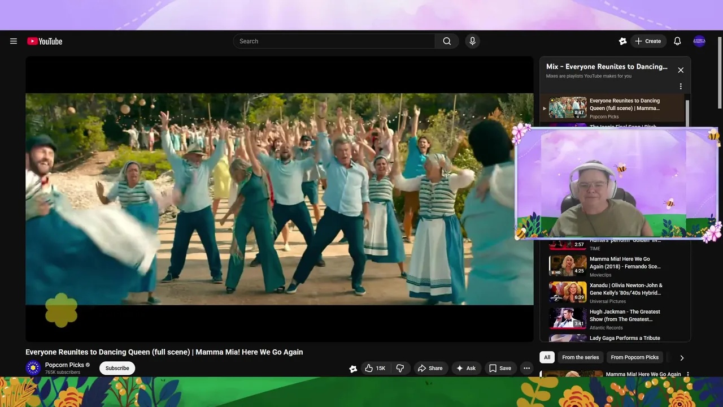Share the video
The width and height of the screenshot is (723, 407).
click(430, 368)
